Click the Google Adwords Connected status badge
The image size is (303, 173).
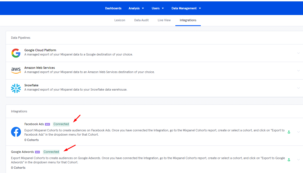point(51,152)
